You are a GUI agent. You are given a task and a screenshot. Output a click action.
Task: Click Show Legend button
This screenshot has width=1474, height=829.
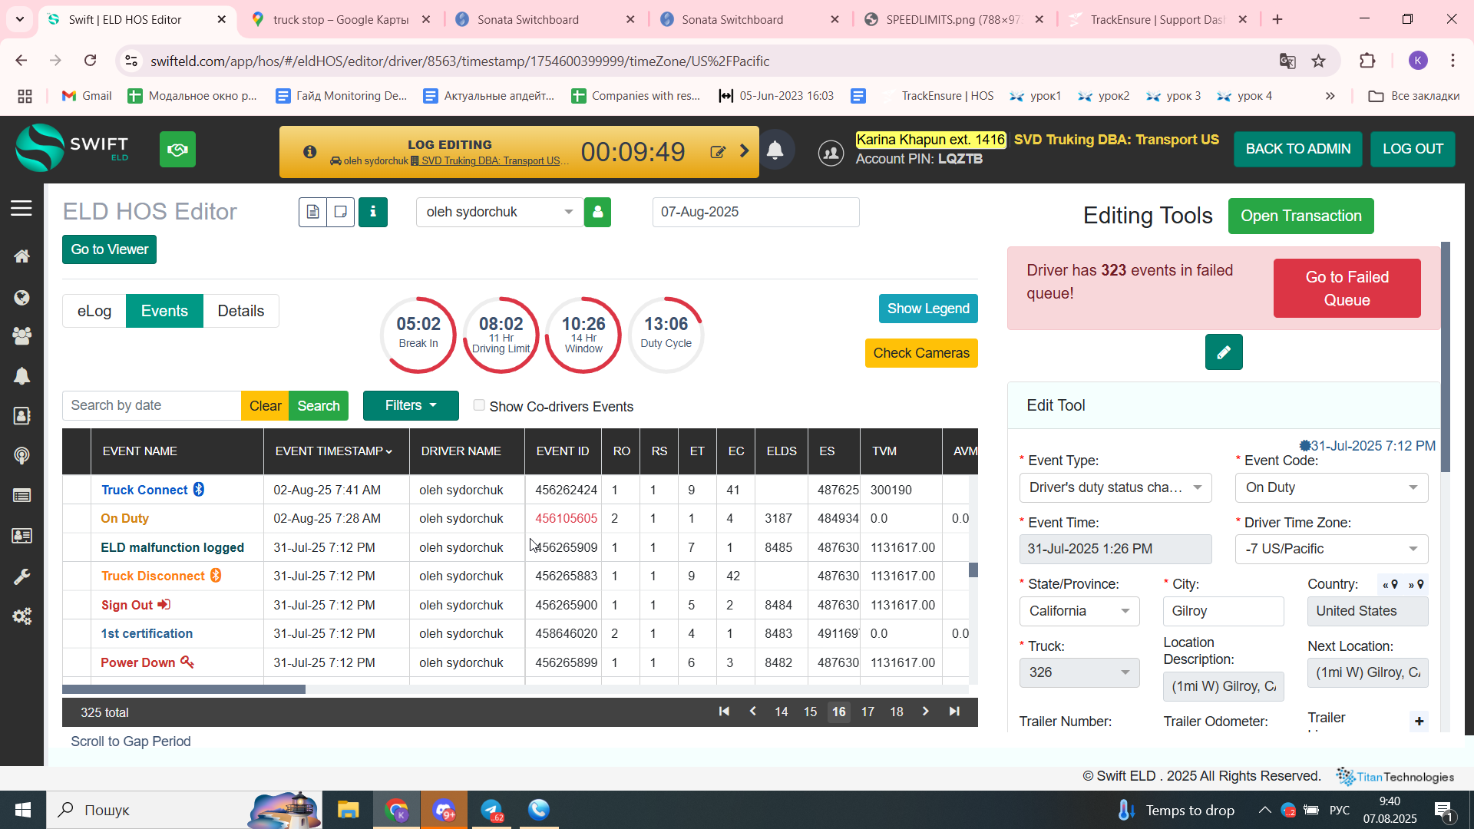928,309
